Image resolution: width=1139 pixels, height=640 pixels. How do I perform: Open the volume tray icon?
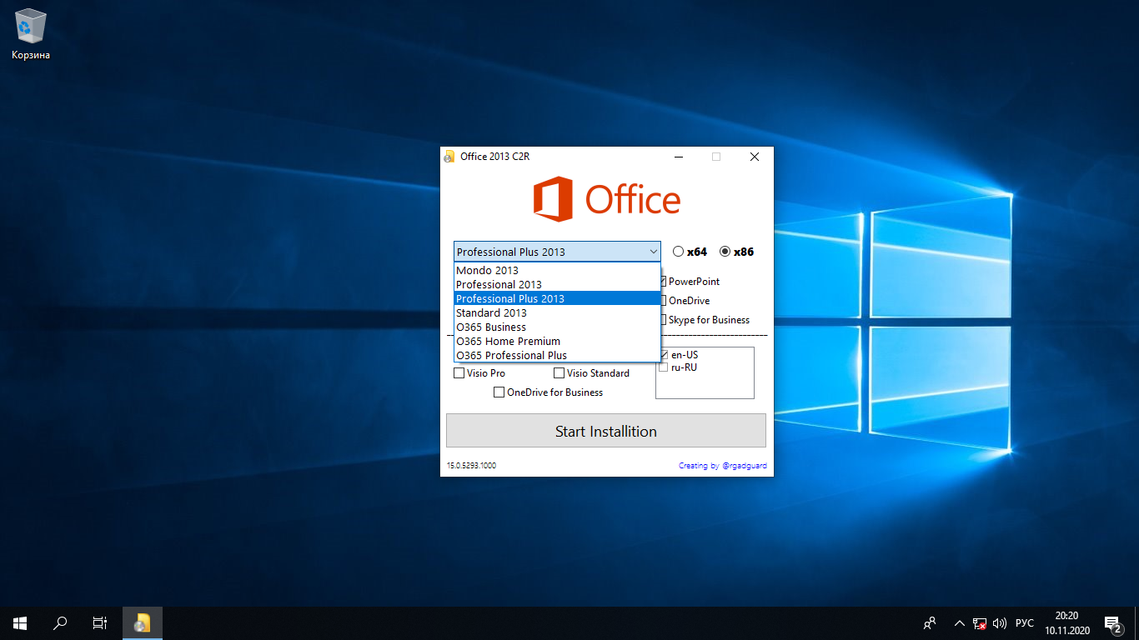coord(1000,622)
